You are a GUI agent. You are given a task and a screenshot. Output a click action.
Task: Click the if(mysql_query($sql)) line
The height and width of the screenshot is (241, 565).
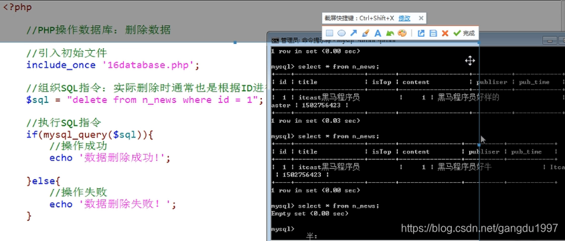[x=90, y=135]
